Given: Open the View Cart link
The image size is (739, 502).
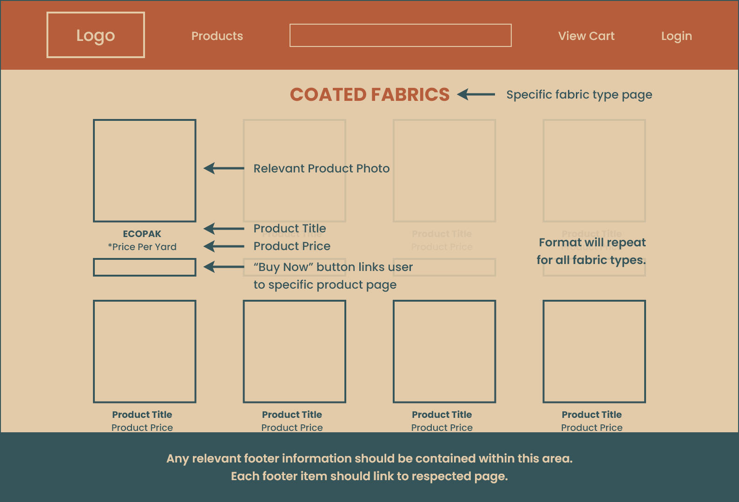Looking at the screenshot, I should [586, 36].
